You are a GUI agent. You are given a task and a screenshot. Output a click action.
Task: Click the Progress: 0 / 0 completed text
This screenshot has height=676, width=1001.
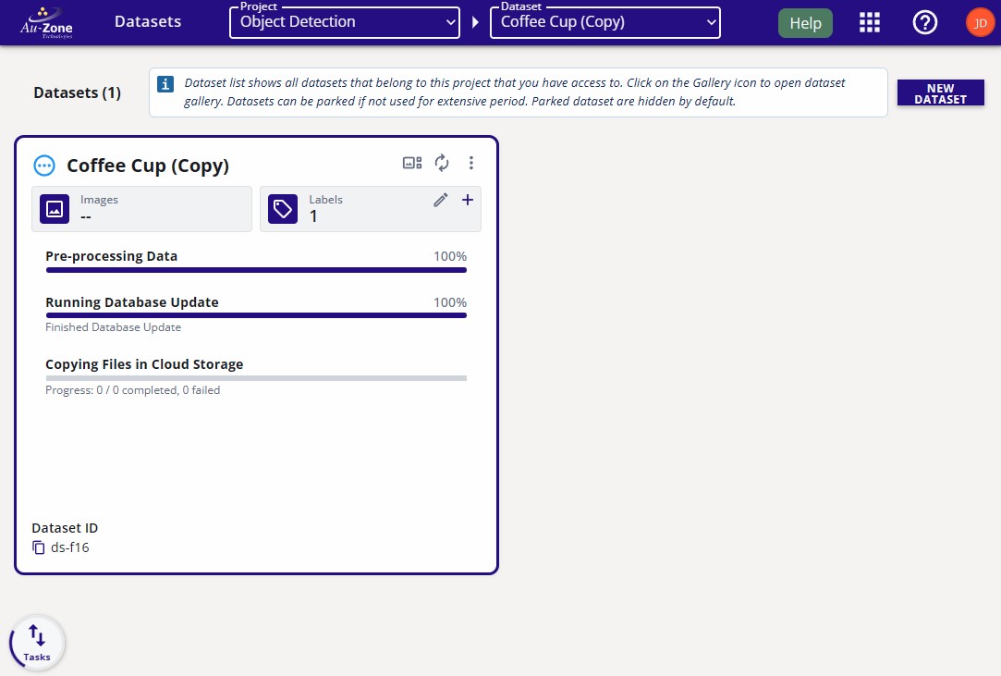click(x=133, y=389)
